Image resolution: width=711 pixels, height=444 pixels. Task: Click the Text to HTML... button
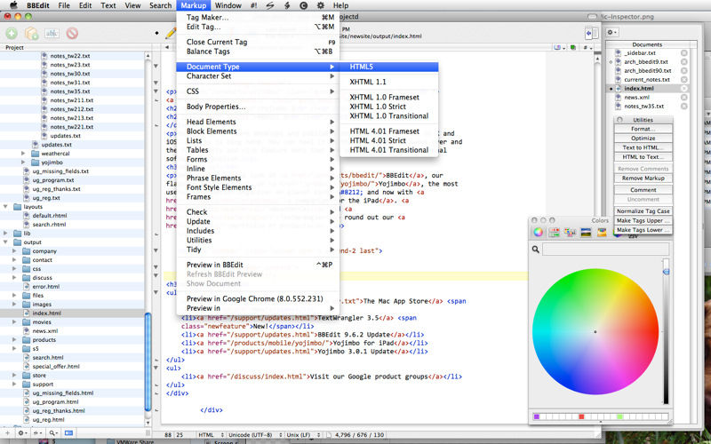pos(643,147)
